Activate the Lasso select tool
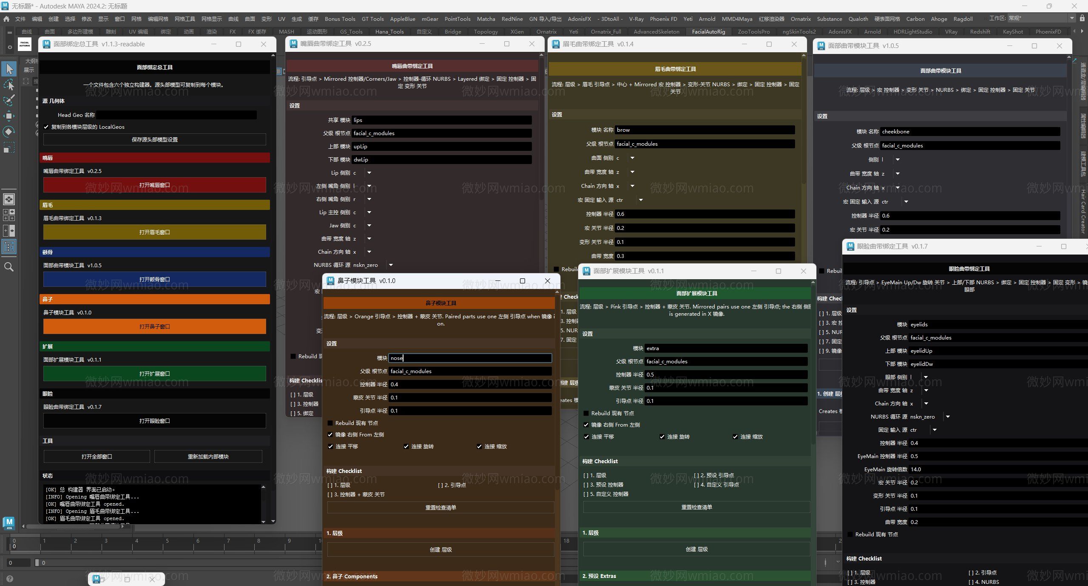 coord(9,85)
